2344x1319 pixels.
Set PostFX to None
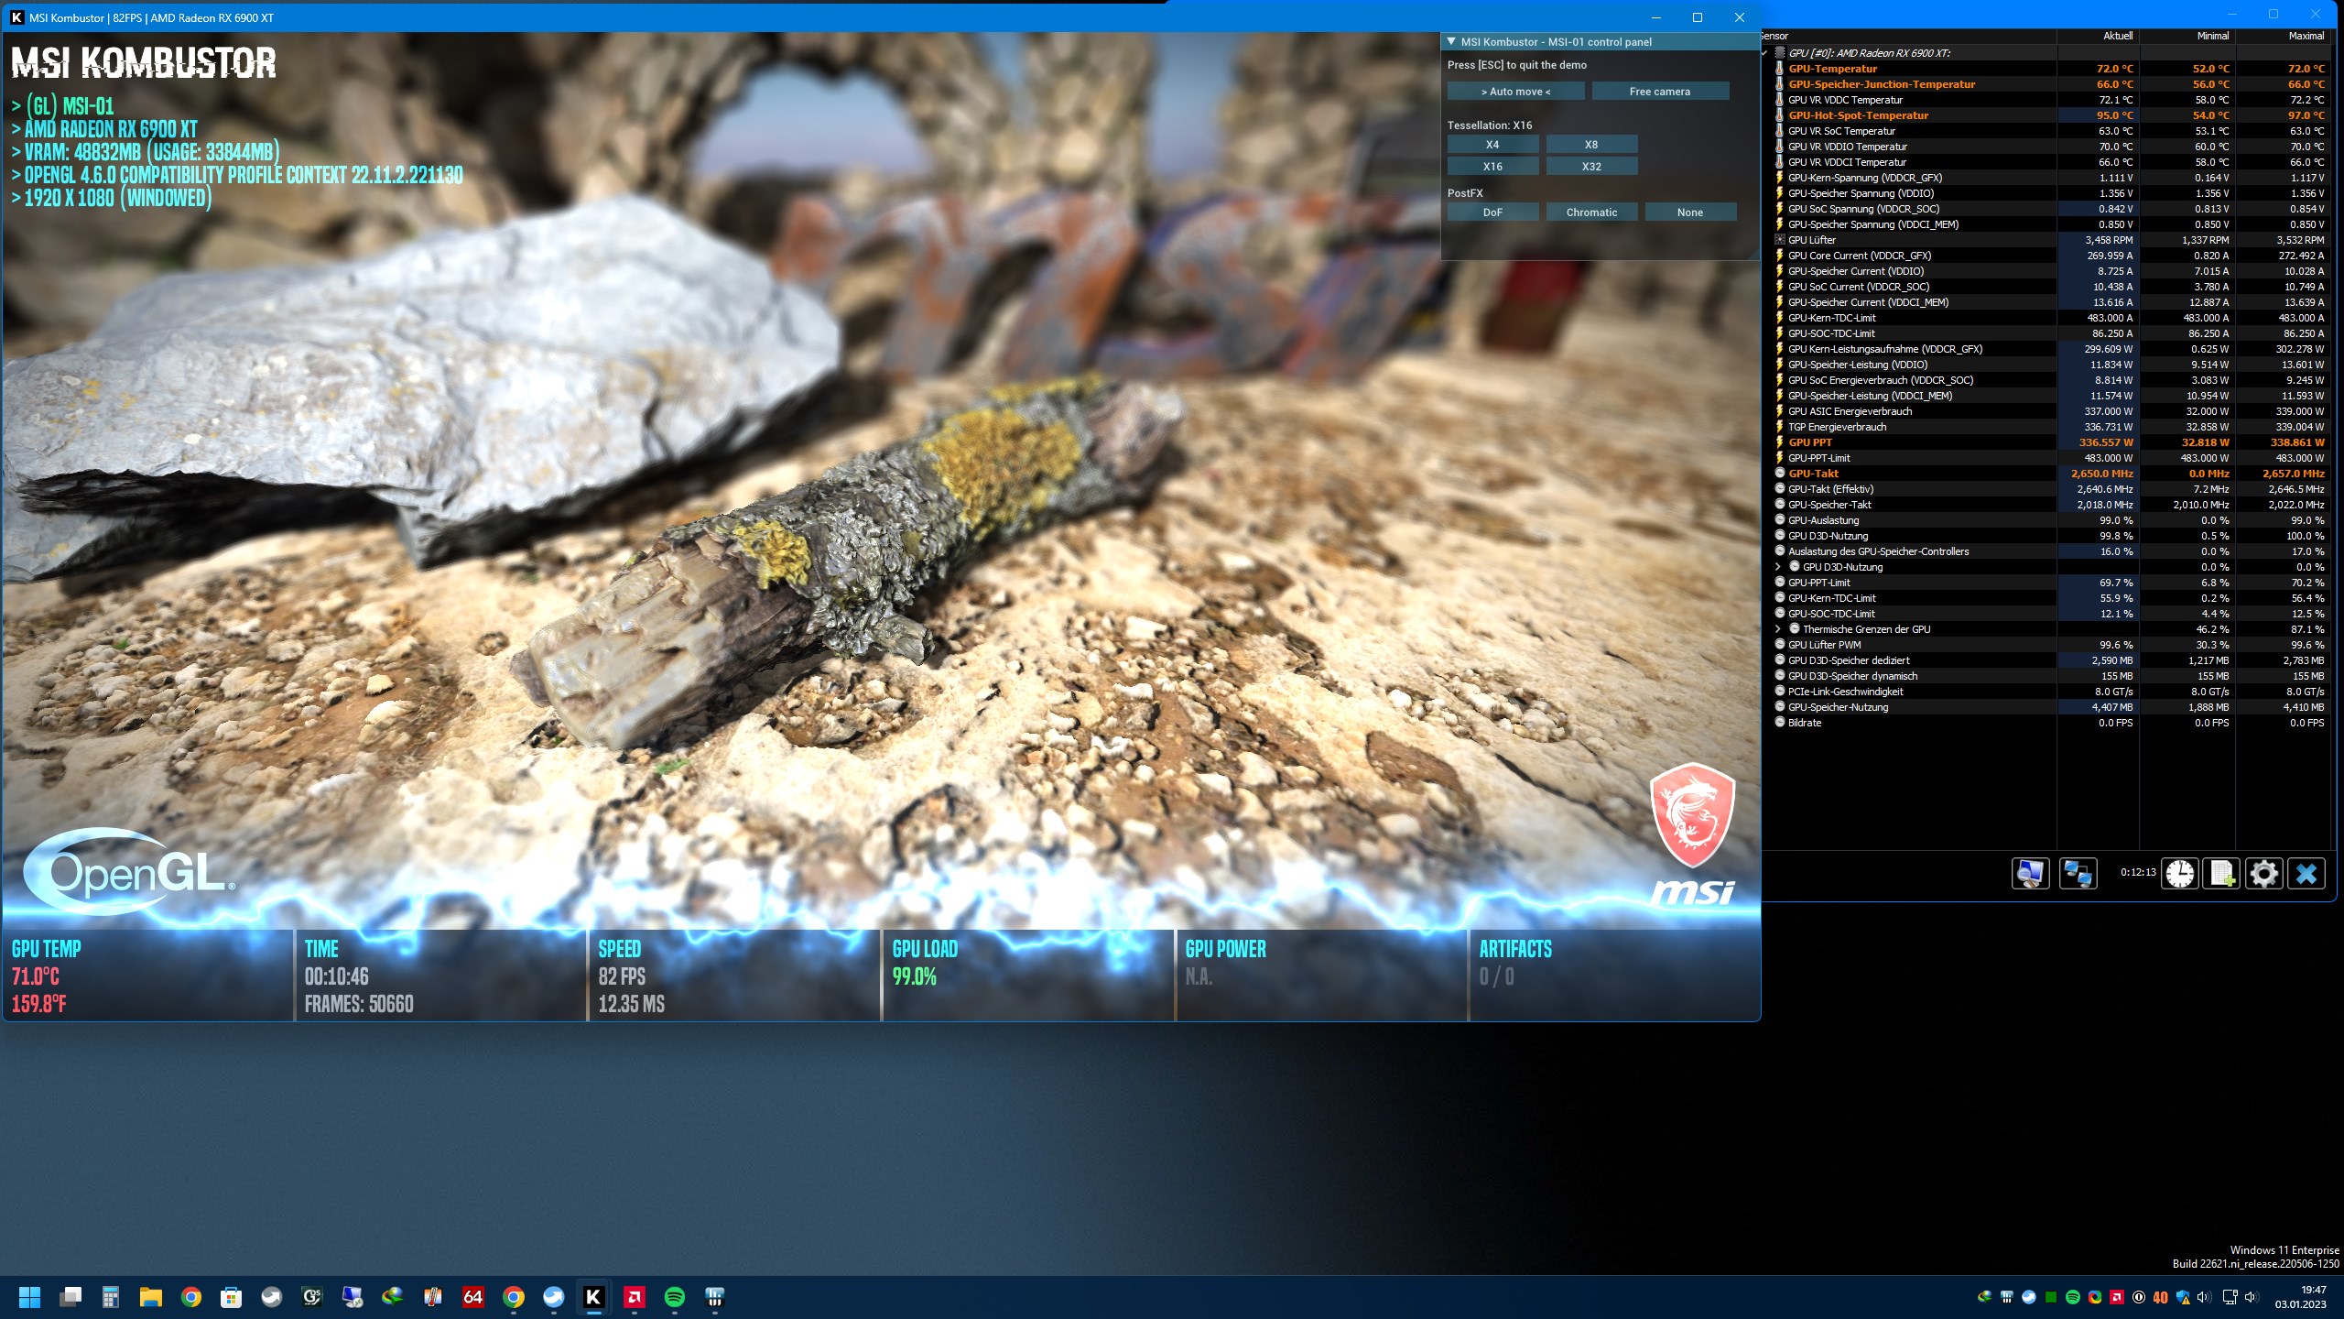coord(1690,213)
